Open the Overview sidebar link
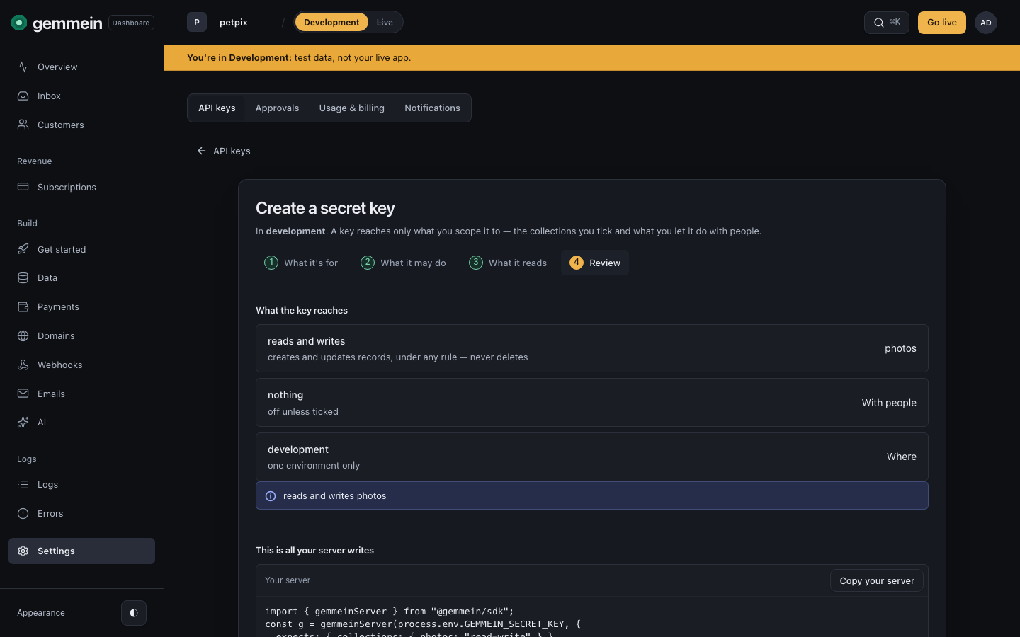Image resolution: width=1020 pixels, height=637 pixels. (x=81, y=67)
